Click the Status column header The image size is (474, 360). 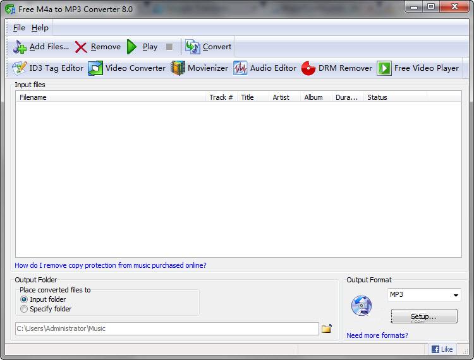tap(395, 97)
